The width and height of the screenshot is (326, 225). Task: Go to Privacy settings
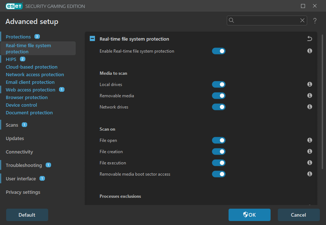pyautogui.click(x=23, y=192)
